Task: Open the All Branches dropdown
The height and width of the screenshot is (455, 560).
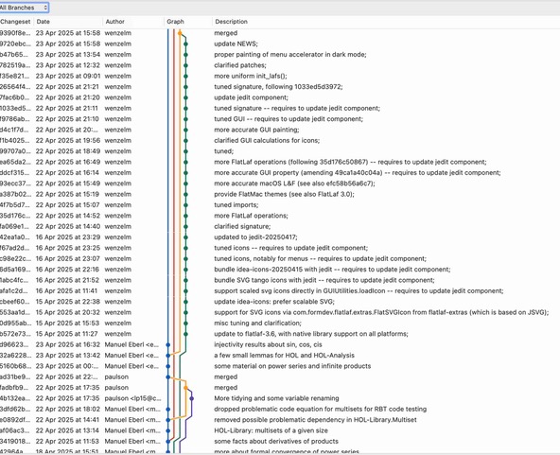Action: pos(24,8)
